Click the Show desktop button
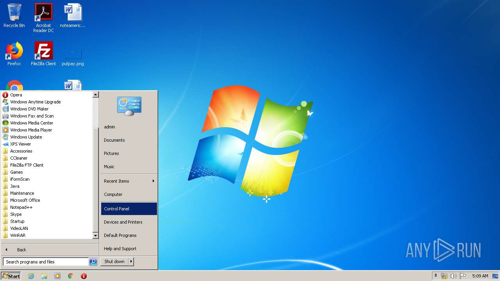Viewport: 500px width, 281px height. [x=495, y=276]
